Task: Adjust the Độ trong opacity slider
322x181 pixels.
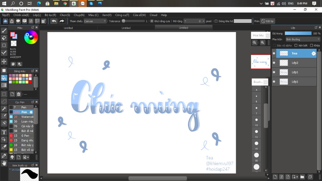Action: pos(298,33)
